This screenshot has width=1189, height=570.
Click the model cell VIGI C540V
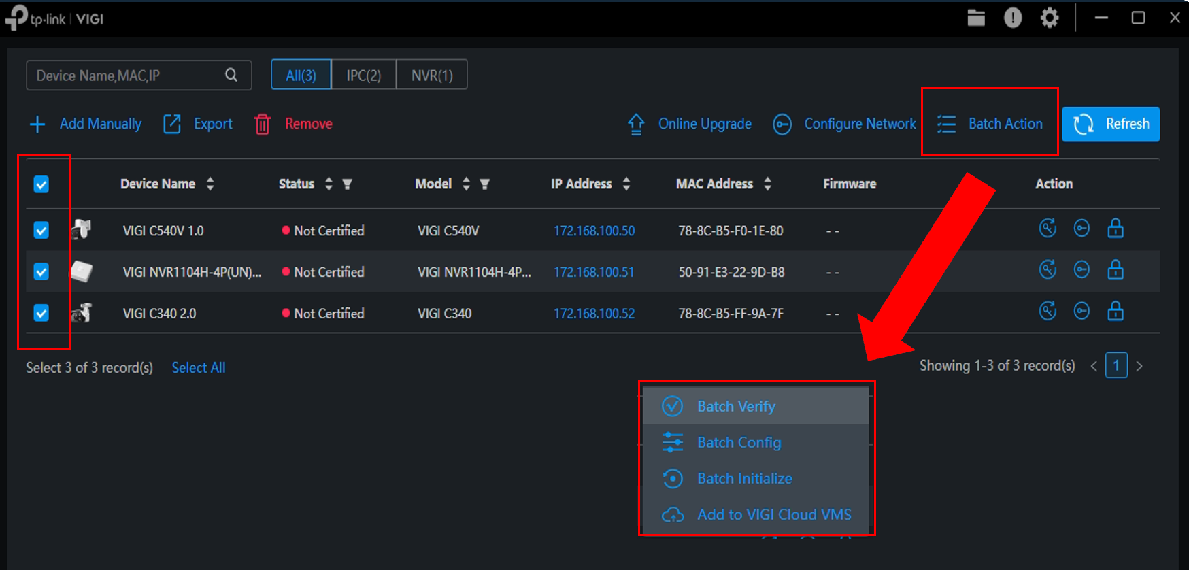[448, 231]
